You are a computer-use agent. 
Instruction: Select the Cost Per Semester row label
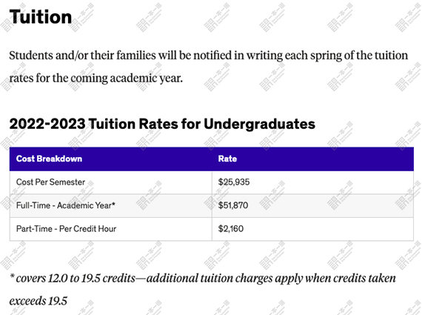pyautogui.click(x=50, y=182)
